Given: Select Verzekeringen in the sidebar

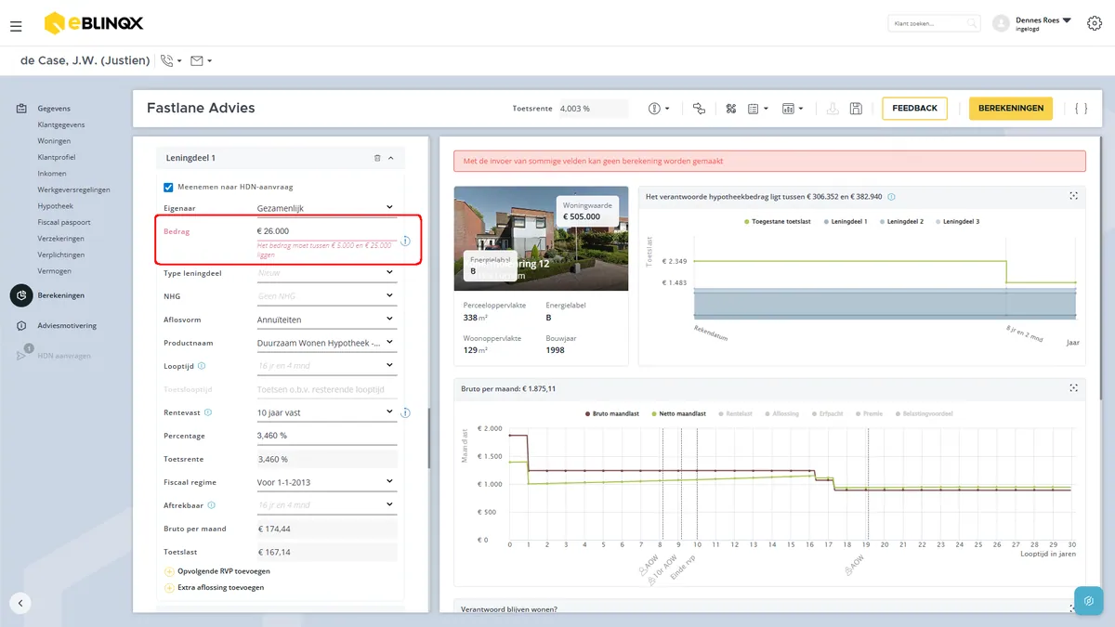Looking at the screenshot, I should [x=61, y=239].
